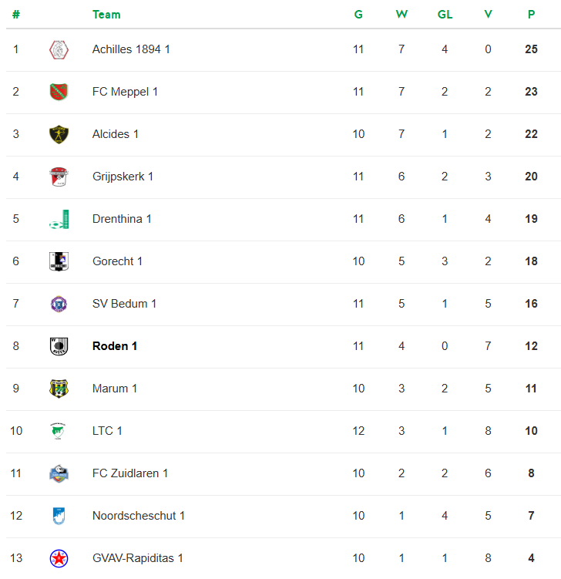Click the SV Bedum club logo
The height and width of the screenshot is (579, 561).
click(59, 304)
